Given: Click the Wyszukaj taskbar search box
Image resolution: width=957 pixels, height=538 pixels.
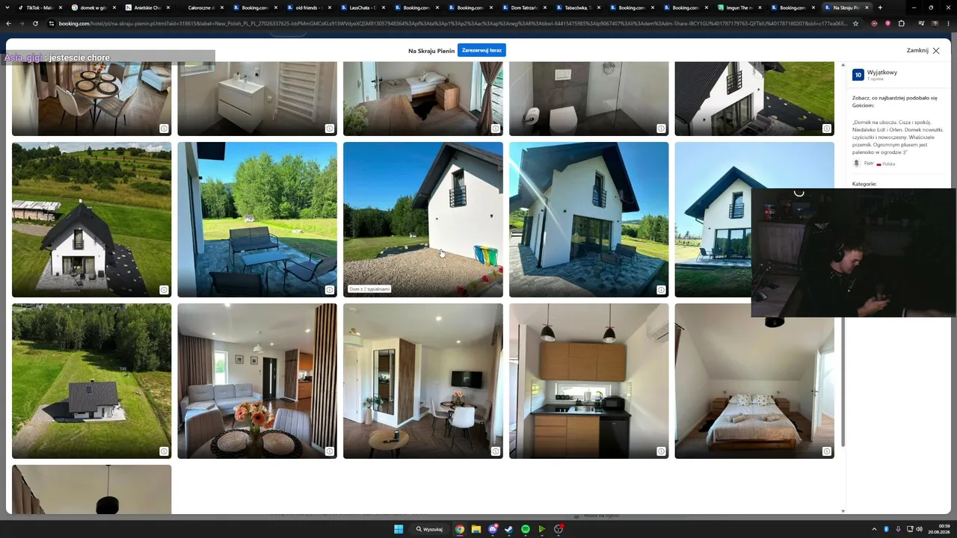Looking at the screenshot, I should pyautogui.click(x=429, y=529).
